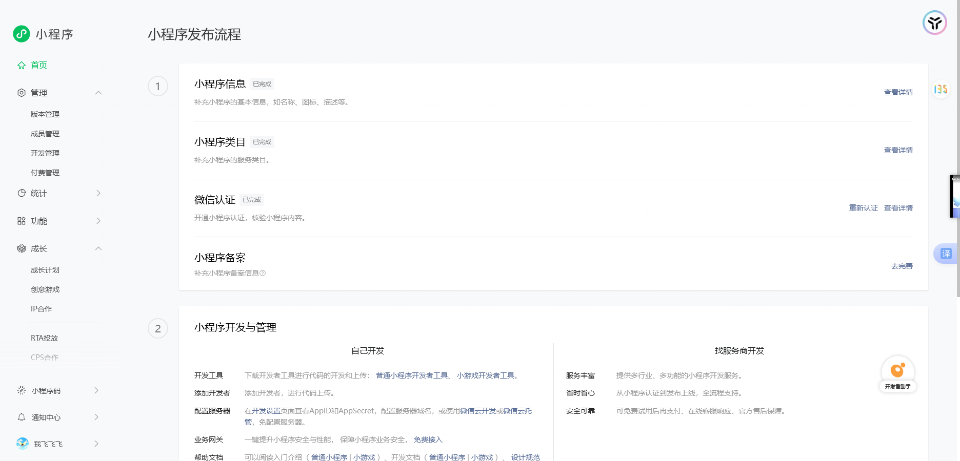Image resolution: width=960 pixels, height=461 pixels.
Task: Open 版本管理 in the sidebar
Action: click(x=45, y=114)
